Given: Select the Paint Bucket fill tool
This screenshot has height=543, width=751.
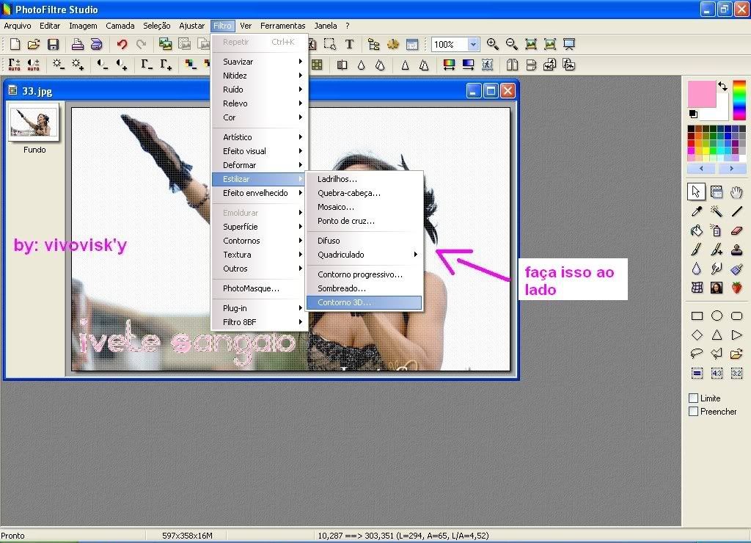Looking at the screenshot, I should pyautogui.click(x=697, y=230).
